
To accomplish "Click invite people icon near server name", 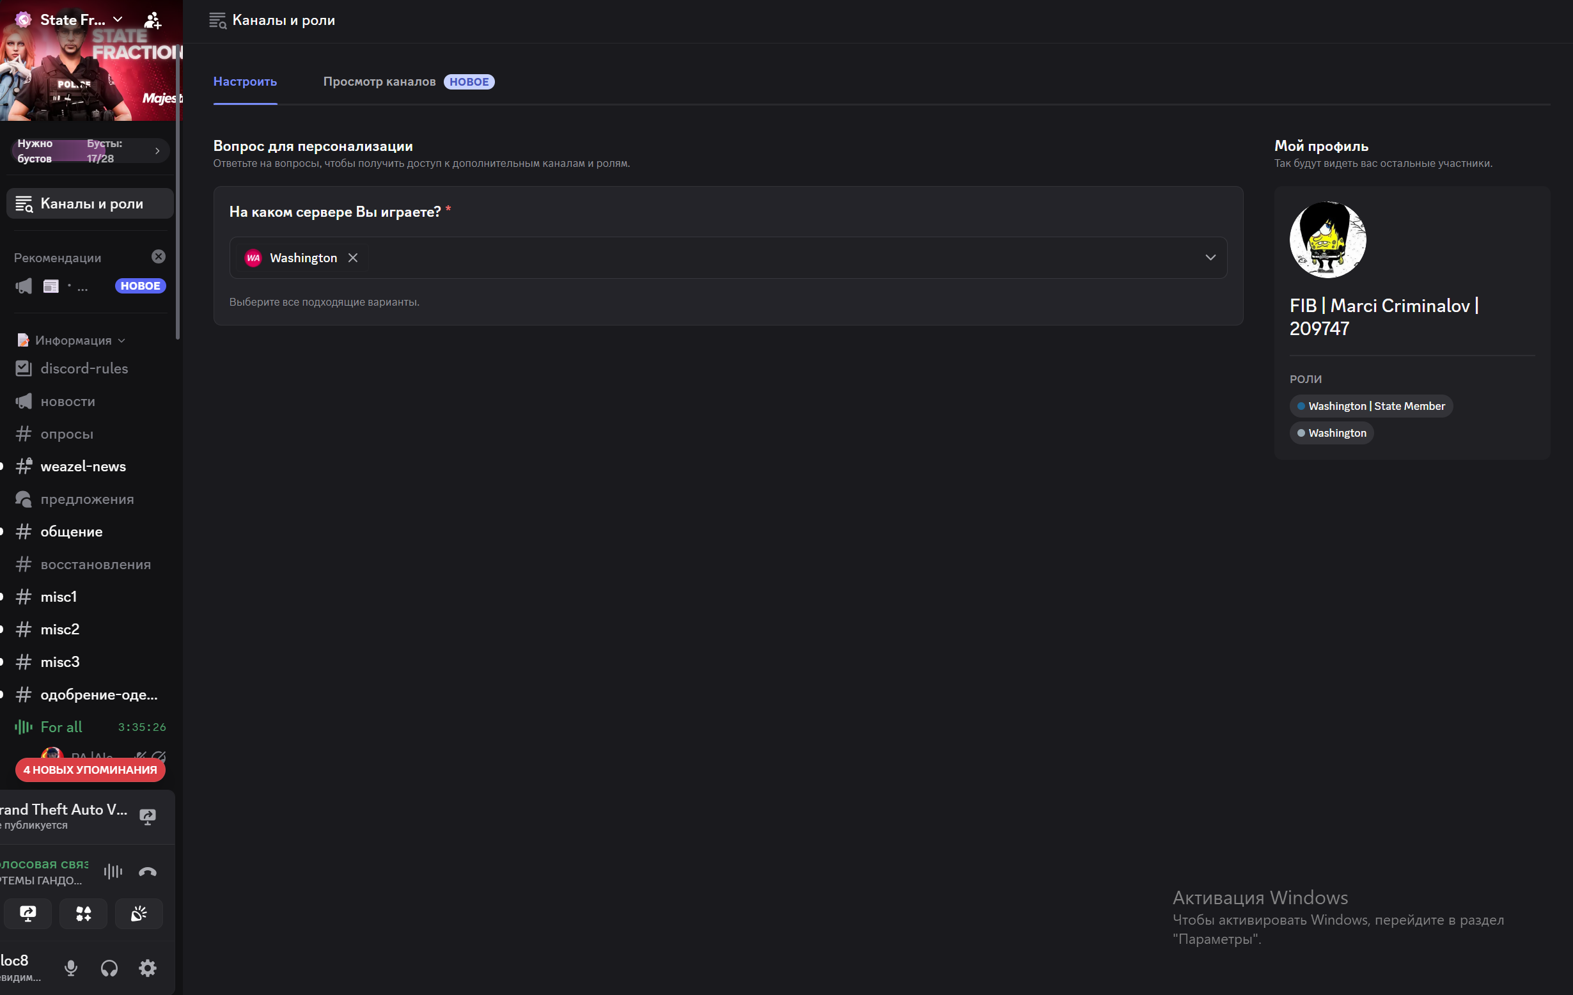I will click(152, 20).
